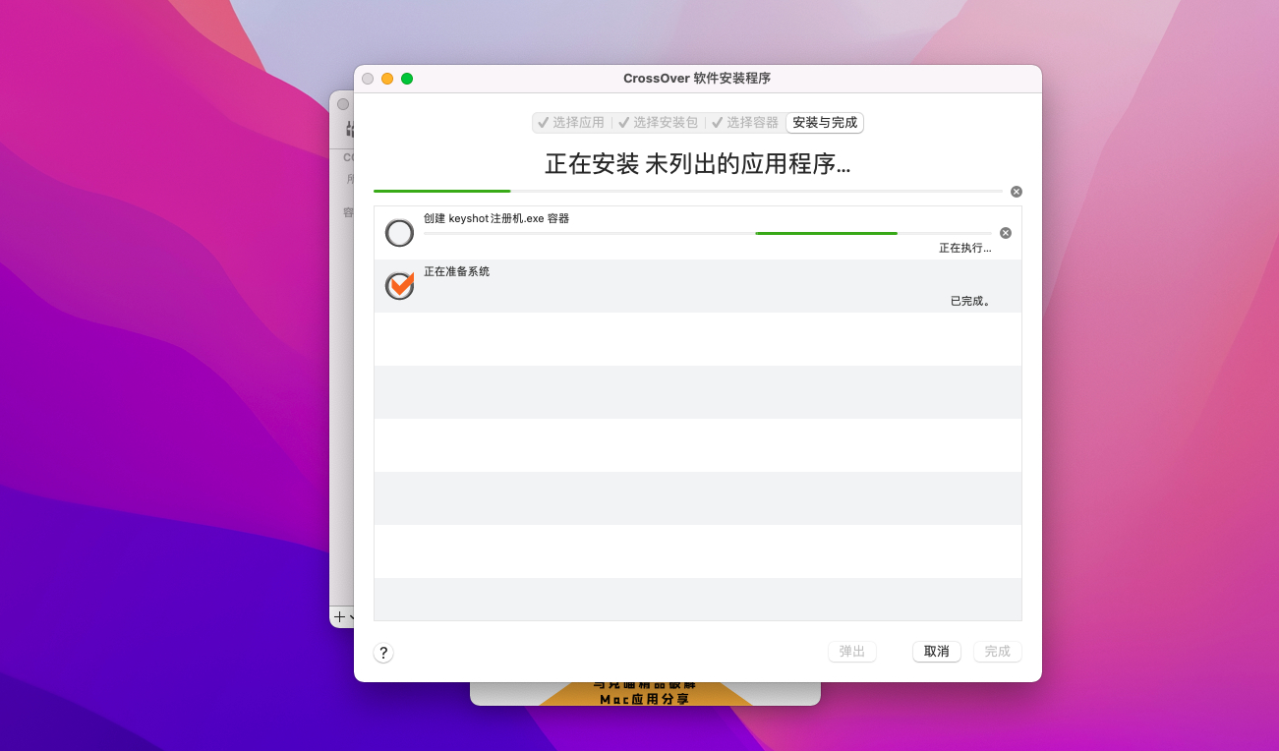Zoom the installer window with green button

(407, 79)
